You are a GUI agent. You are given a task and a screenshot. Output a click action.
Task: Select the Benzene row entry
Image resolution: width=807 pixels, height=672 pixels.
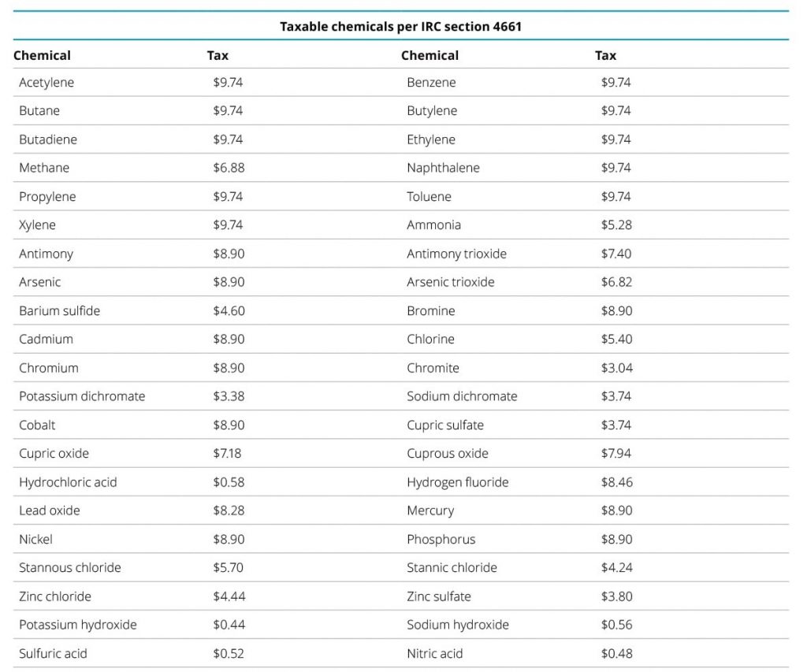coord(431,83)
